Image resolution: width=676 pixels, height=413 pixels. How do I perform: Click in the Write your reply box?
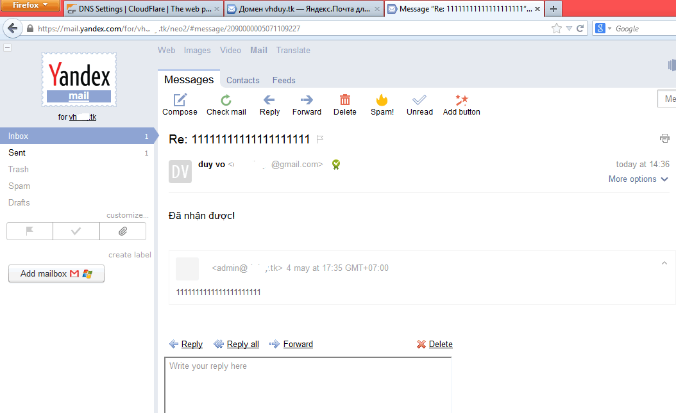[308, 384]
